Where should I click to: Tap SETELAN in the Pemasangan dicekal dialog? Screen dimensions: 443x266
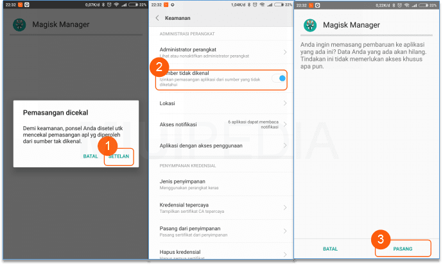tap(119, 156)
